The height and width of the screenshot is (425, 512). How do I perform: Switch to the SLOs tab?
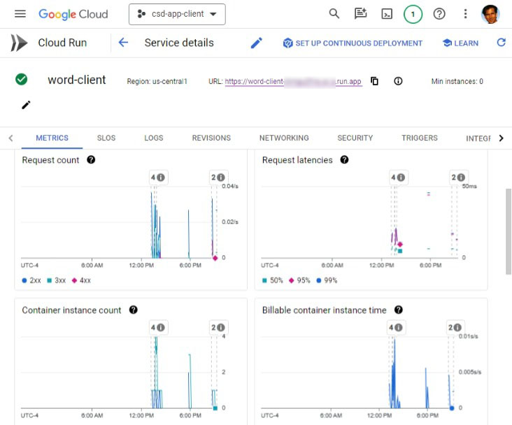106,138
